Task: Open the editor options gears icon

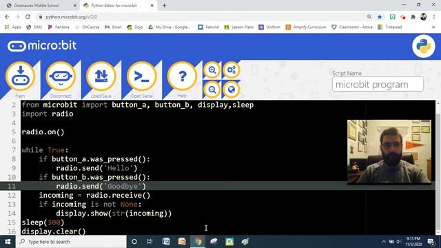Action: coord(232,70)
